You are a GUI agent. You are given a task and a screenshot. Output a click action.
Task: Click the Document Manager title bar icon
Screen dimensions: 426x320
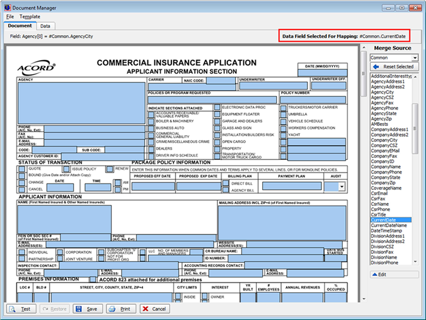click(7, 8)
